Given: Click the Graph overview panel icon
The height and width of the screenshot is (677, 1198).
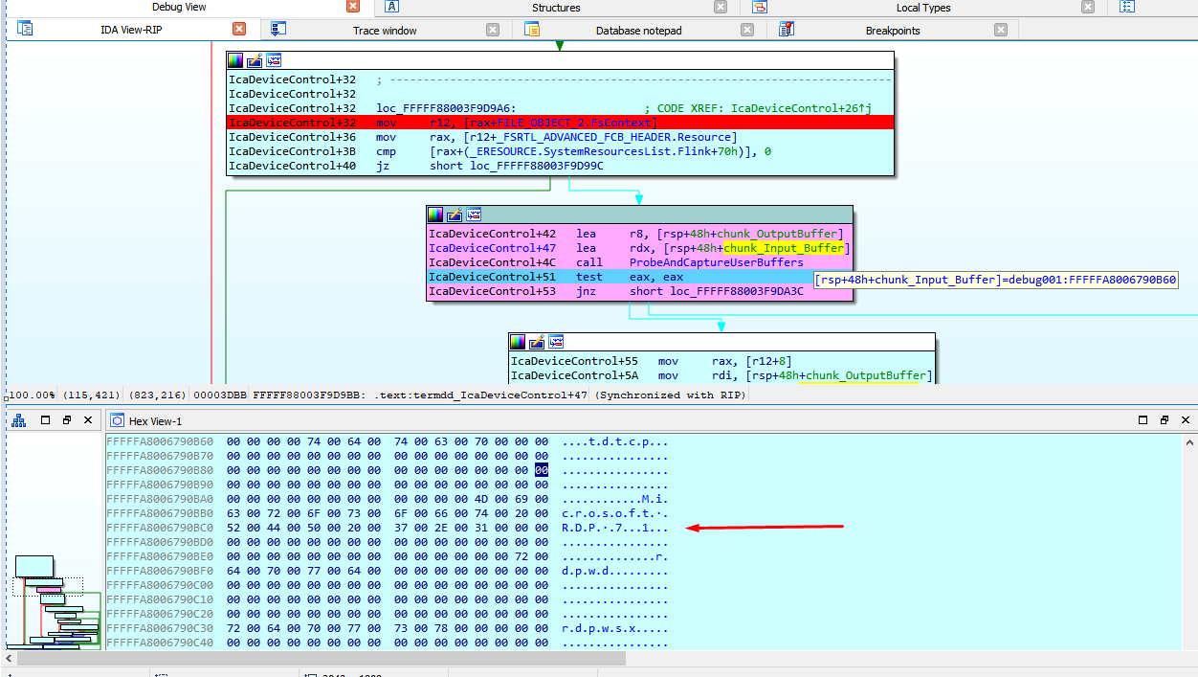Looking at the screenshot, I should click(18, 420).
